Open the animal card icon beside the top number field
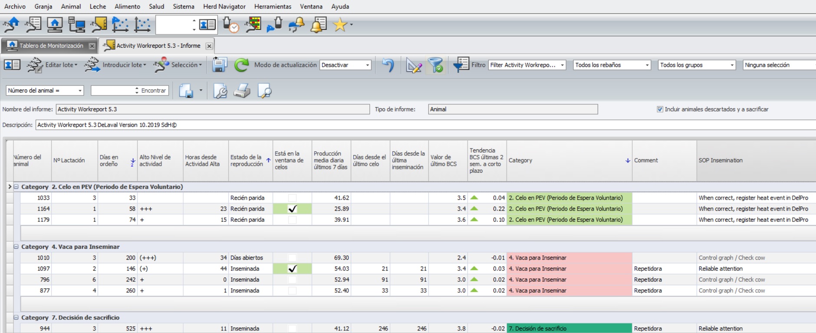 point(207,24)
